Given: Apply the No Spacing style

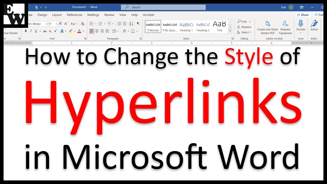Looking at the screenshot, I should [x=170, y=27].
